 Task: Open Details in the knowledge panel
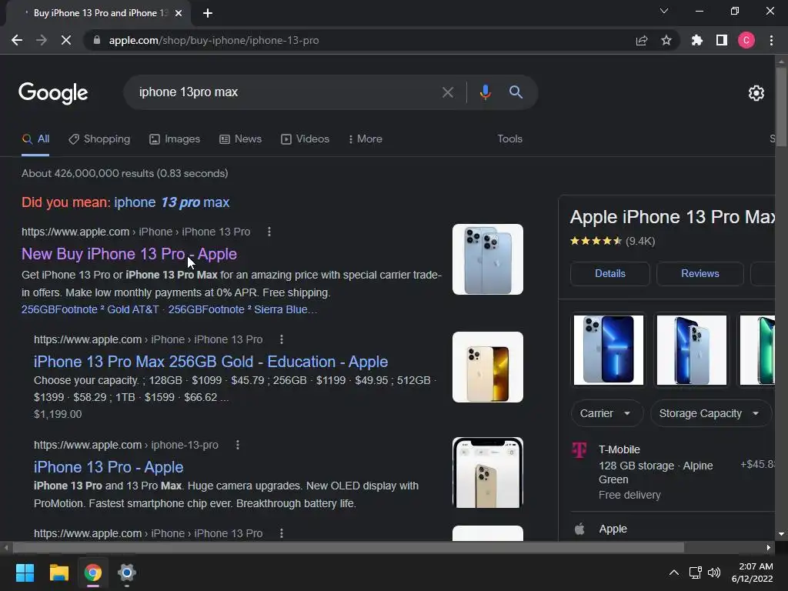coord(610,274)
